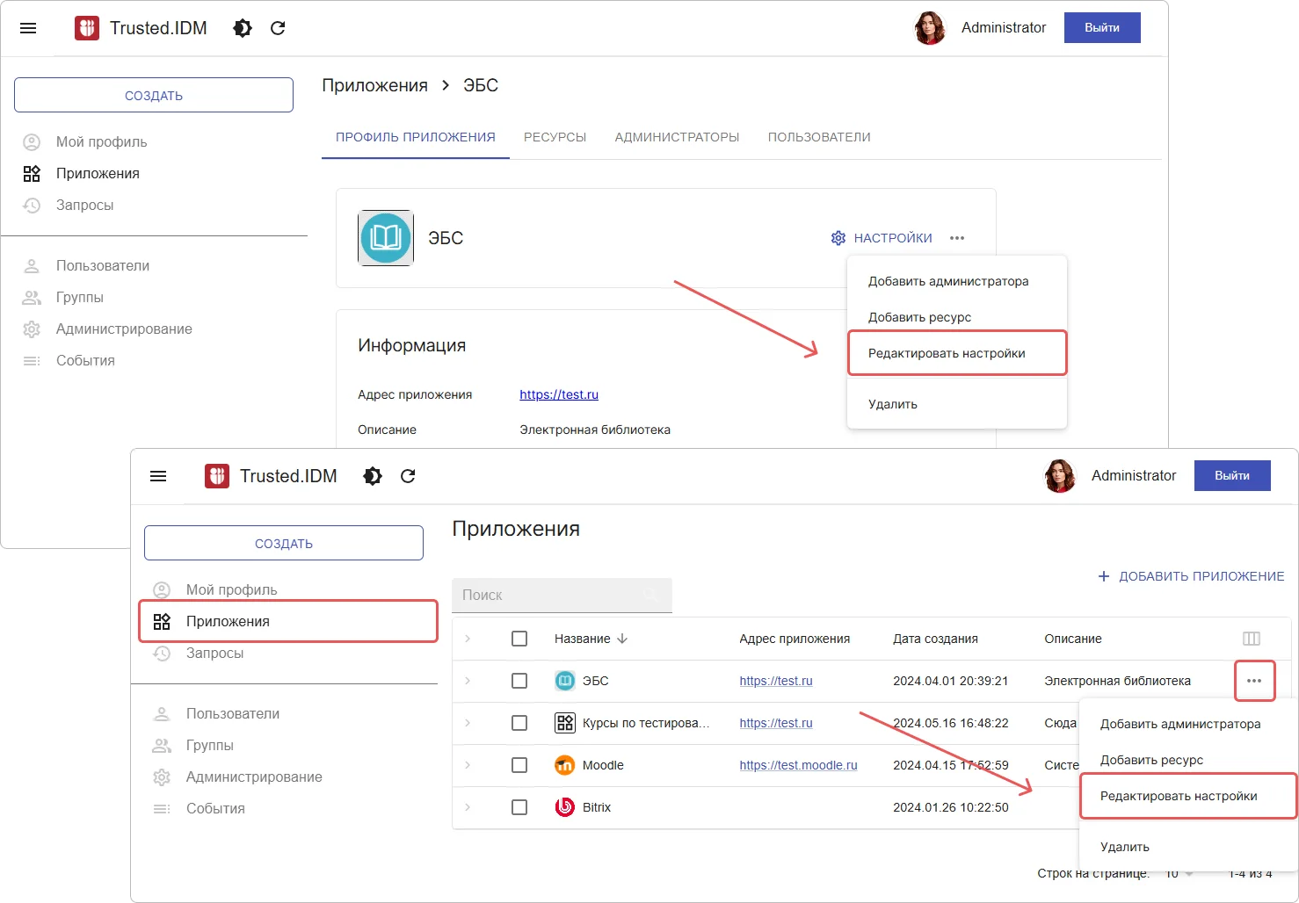This screenshot has height=903, width=1299.
Task: Click the ДОБАВИТЬ ПРИЛОЖЕНИЕ button
Action: coord(1191,576)
